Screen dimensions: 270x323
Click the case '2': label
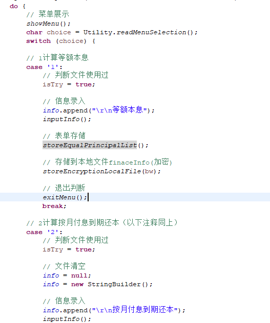pyautogui.click(x=44, y=232)
